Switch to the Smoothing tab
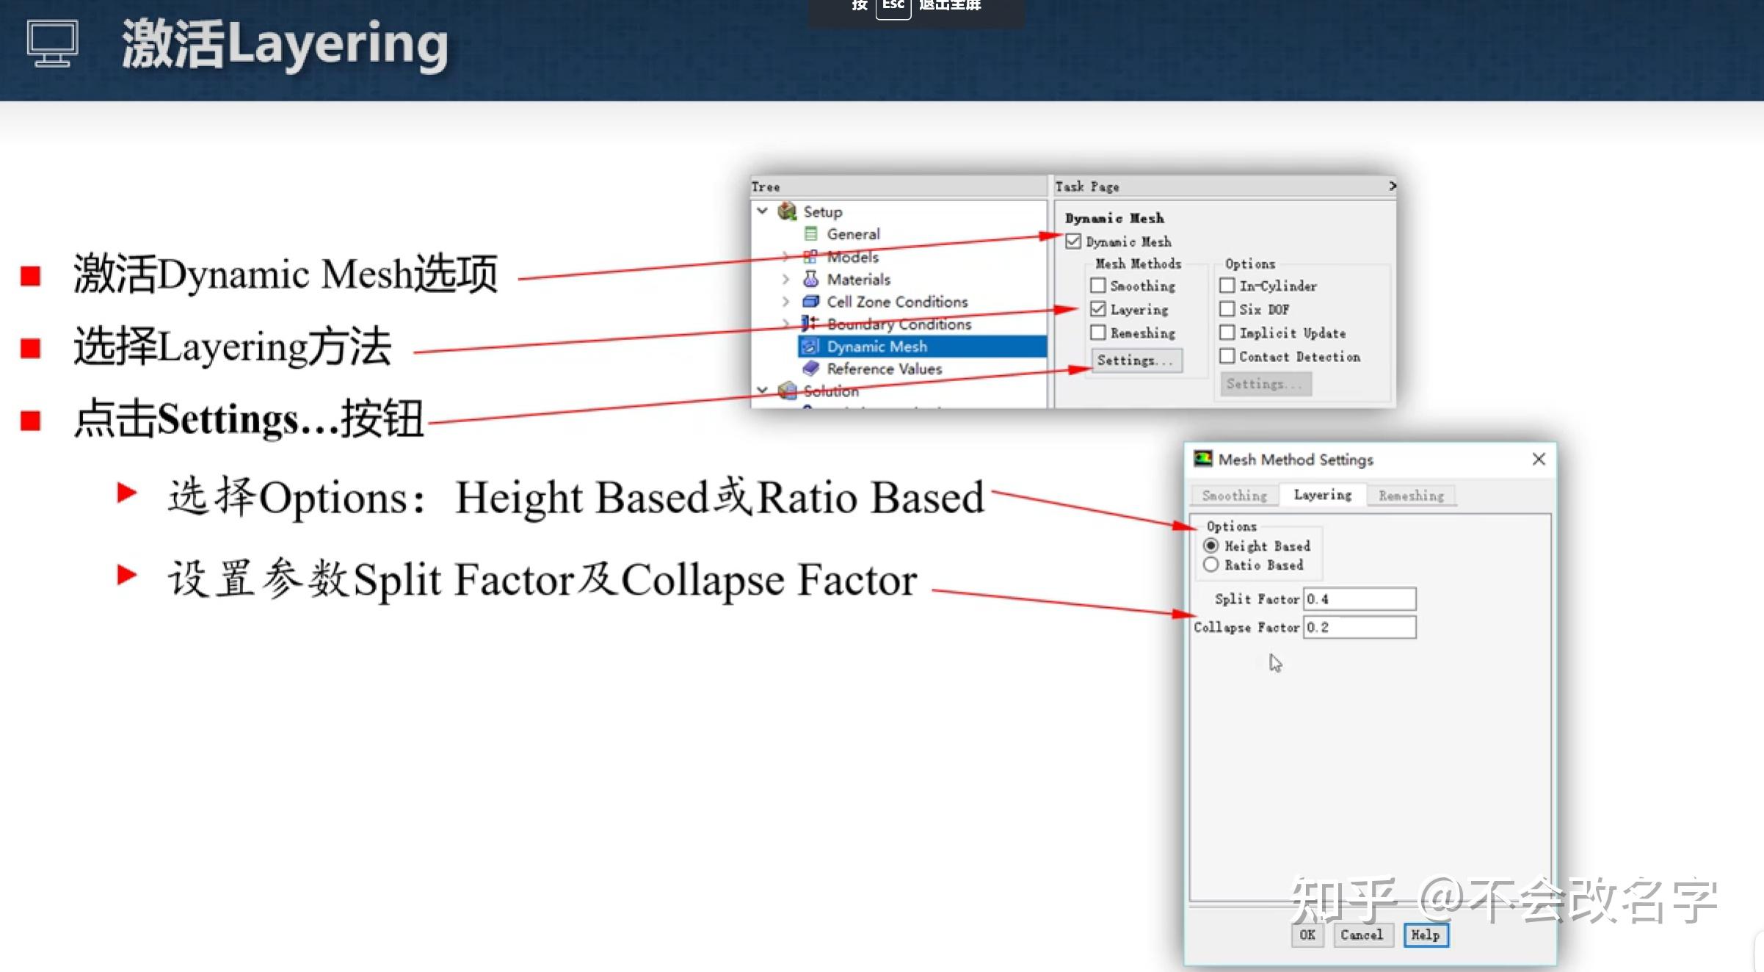This screenshot has height=972, width=1764. (1234, 496)
